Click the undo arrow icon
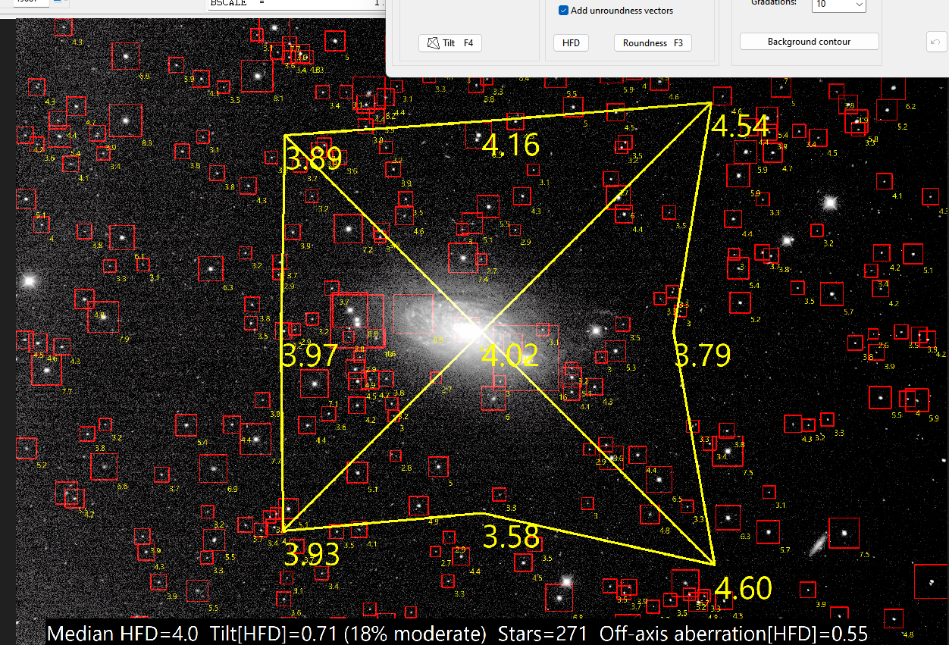The height and width of the screenshot is (645, 949). click(x=936, y=42)
